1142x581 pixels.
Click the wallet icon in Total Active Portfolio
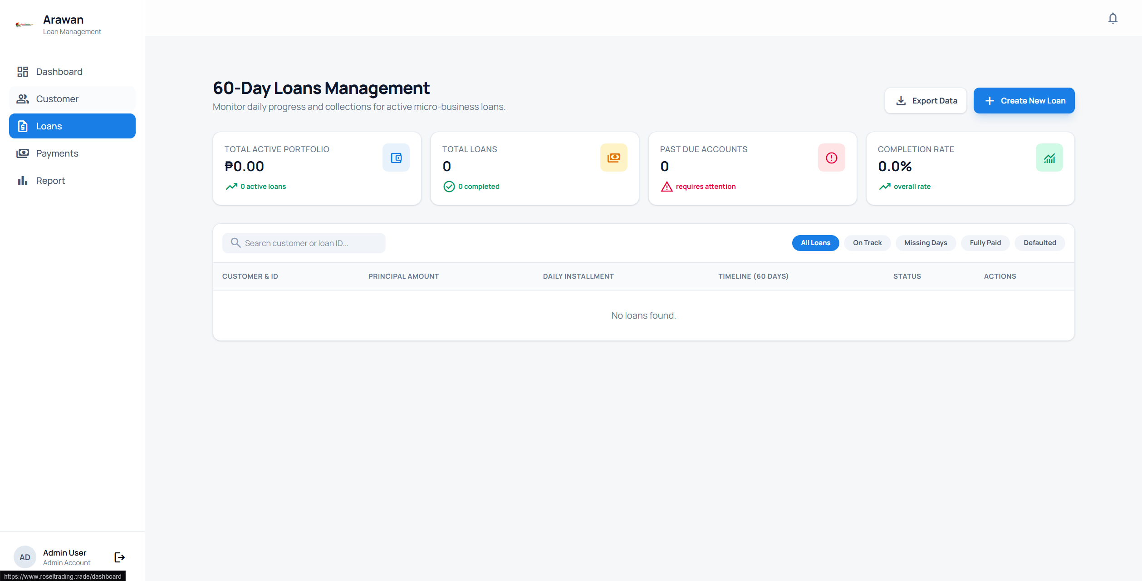396,158
